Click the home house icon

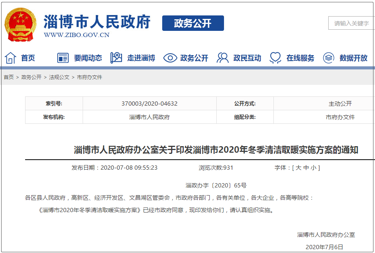coord(10,58)
